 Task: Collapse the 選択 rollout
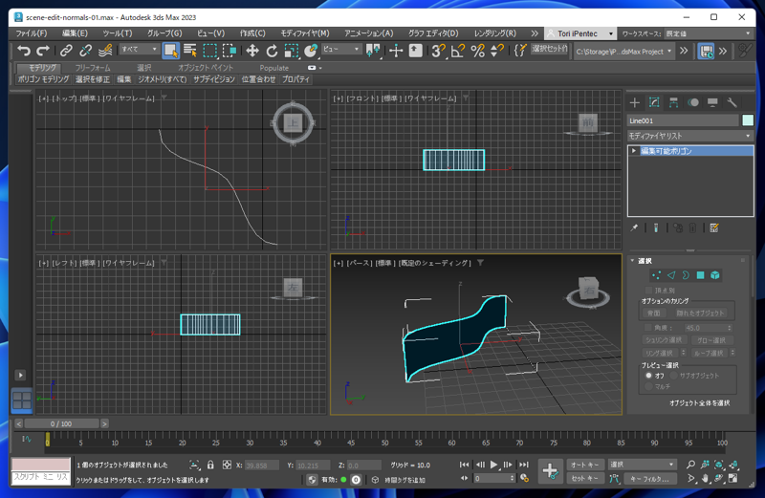(x=645, y=260)
